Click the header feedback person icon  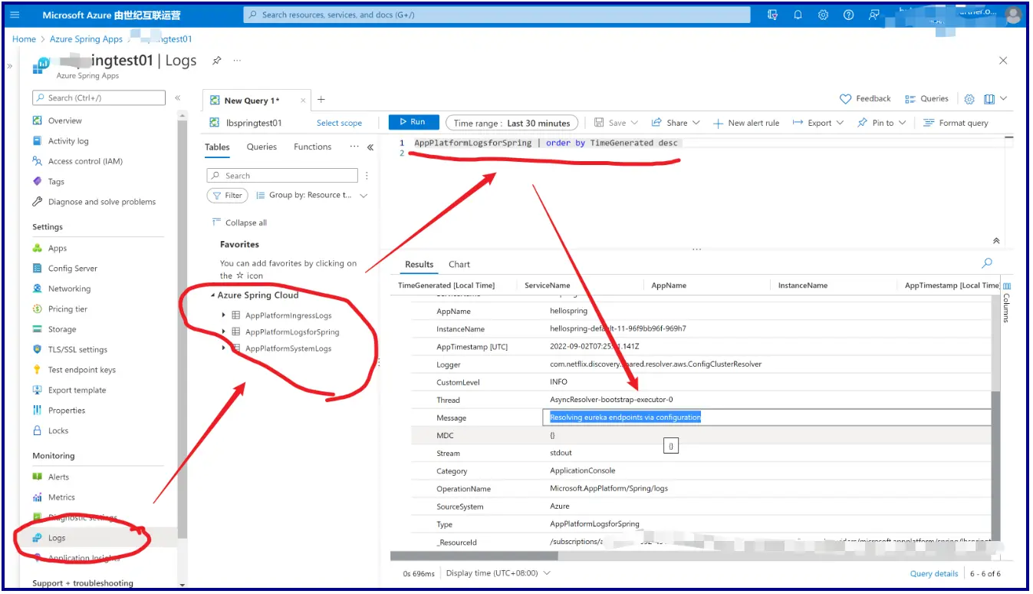[x=873, y=15]
